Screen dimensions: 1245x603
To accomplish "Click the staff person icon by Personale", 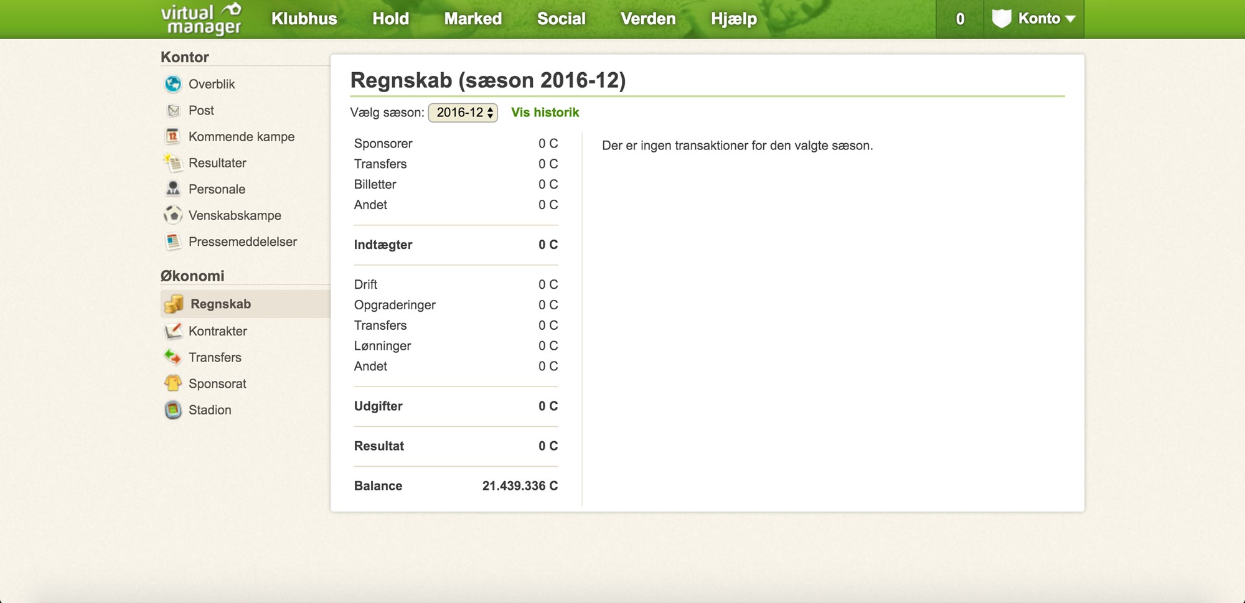I will 173,189.
